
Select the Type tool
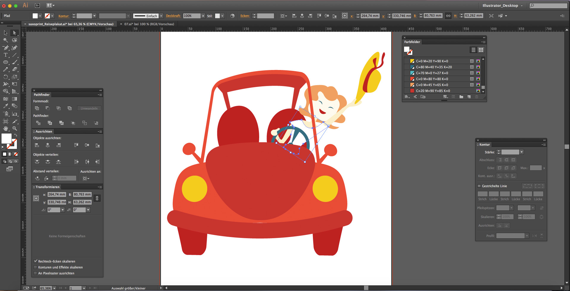pos(5,55)
